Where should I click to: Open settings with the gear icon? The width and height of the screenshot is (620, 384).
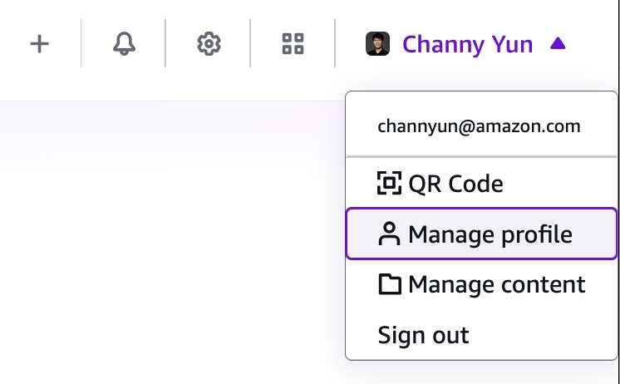coord(209,43)
